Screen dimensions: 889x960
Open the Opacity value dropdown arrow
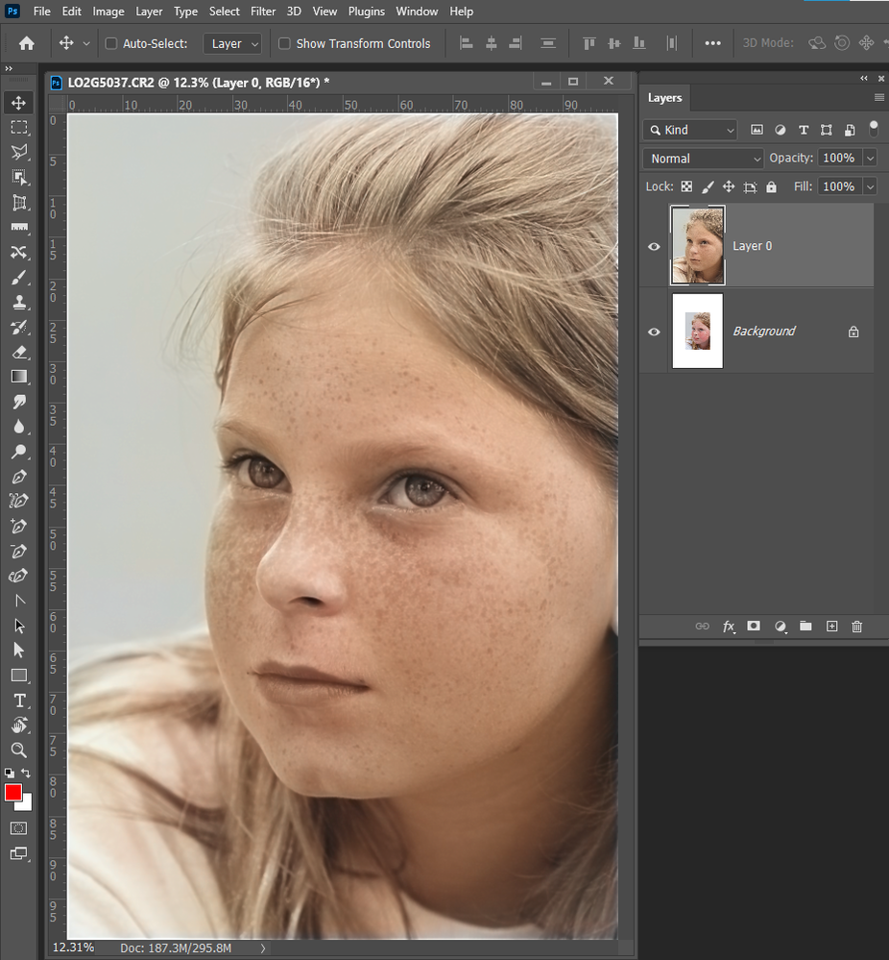coord(870,159)
